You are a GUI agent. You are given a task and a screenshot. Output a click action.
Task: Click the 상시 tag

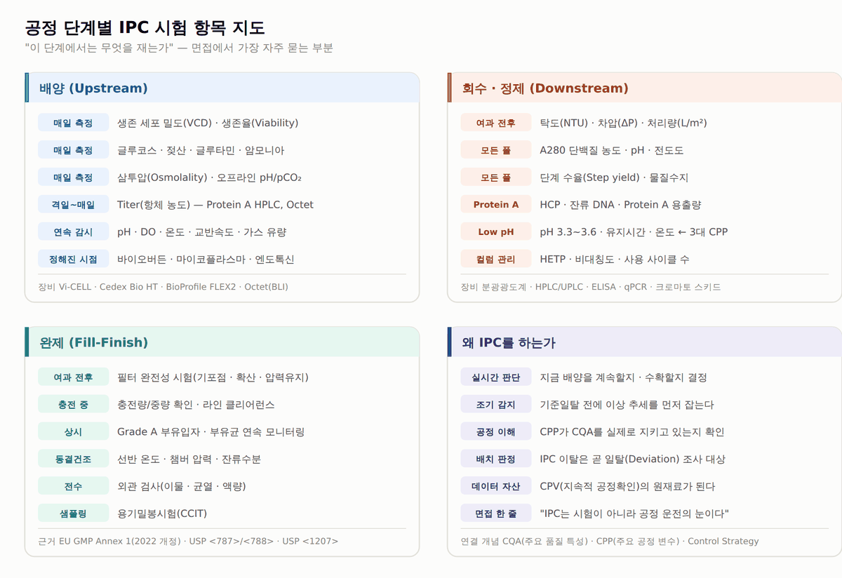[74, 432]
